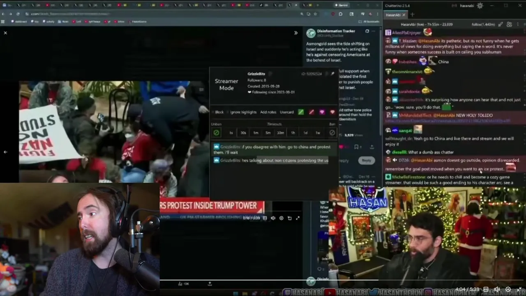Apply the 1d timeout

[x=305, y=132]
